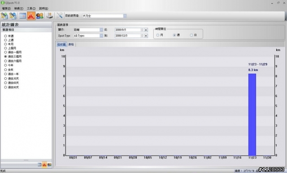This screenshot has height=173, width=287.
Task: Click x-axis label 09/07
Action: click(88, 157)
